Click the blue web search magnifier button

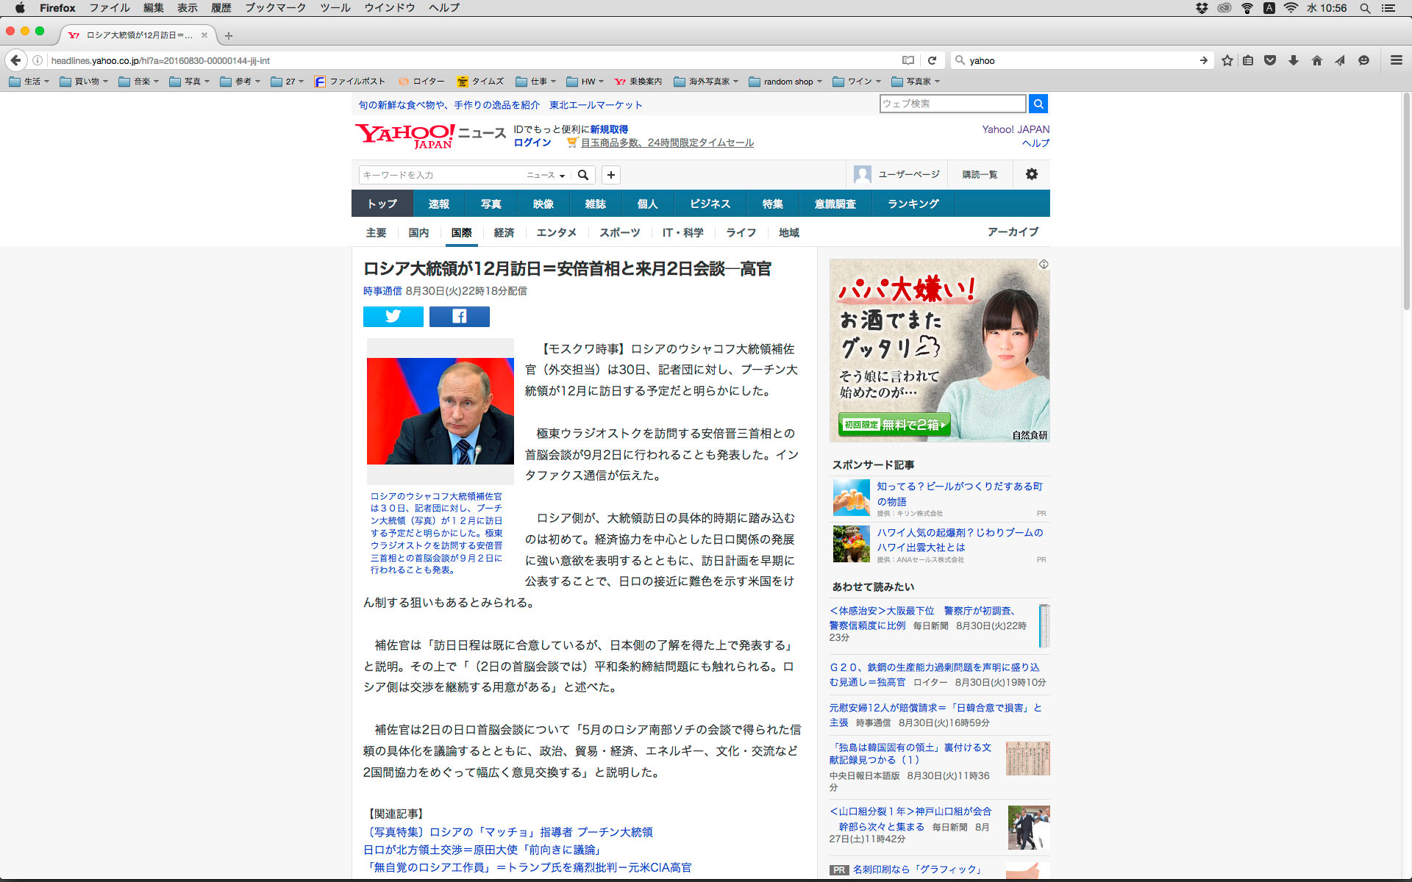click(1038, 104)
